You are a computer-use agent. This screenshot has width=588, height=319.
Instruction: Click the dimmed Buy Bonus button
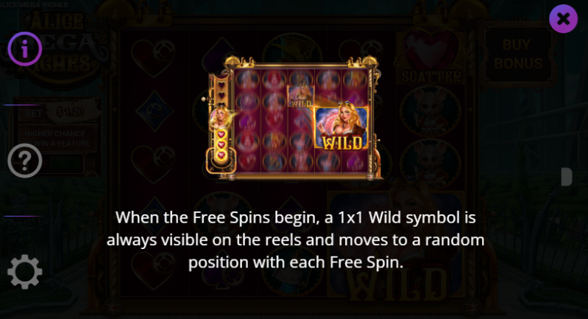tap(518, 55)
